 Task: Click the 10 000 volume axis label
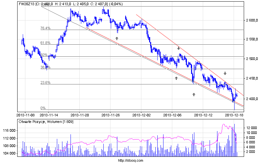252,133
